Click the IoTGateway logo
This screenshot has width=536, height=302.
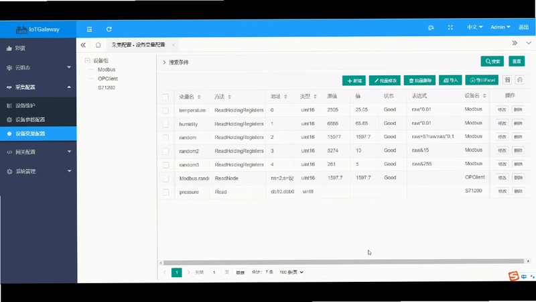(38, 30)
